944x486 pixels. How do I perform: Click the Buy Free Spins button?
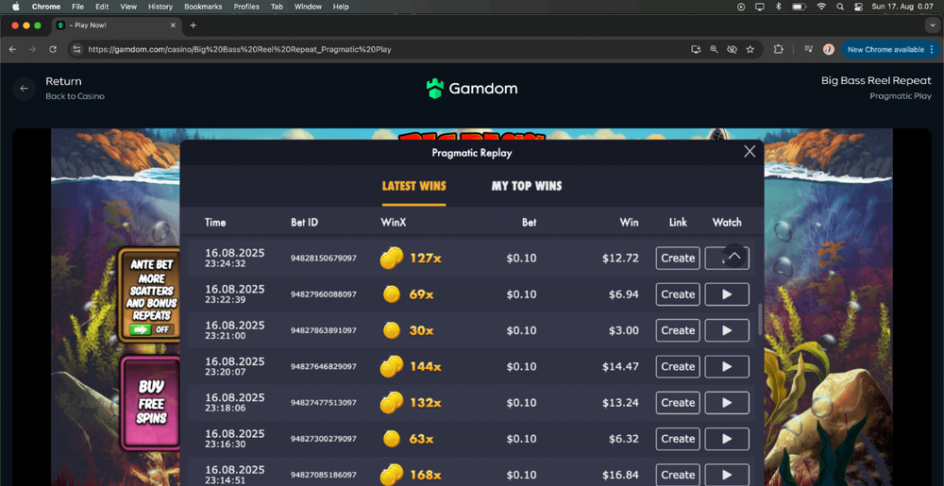pyautogui.click(x=151, y=401)
